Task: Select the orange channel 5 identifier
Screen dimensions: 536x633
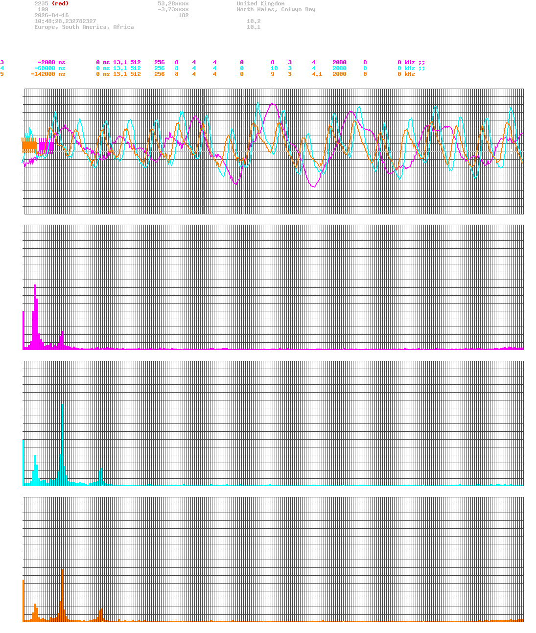Action: point(2,74)
